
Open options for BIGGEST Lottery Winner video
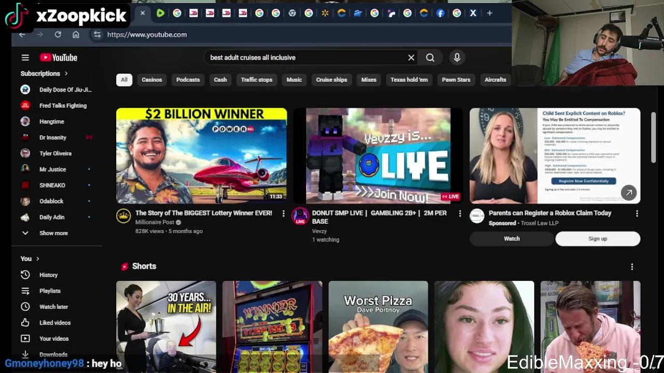pos(283,213)
